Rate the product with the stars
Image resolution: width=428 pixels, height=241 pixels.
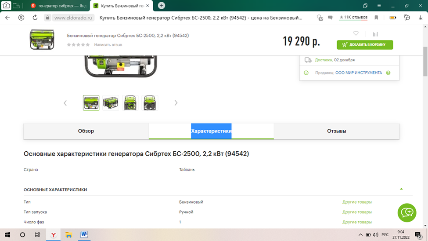click(x=78, y=44)
